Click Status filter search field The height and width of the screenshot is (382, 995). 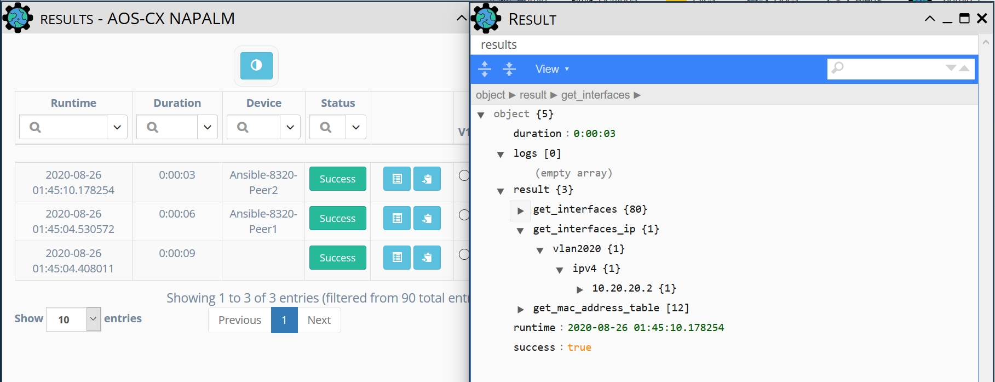coord(327,127)
